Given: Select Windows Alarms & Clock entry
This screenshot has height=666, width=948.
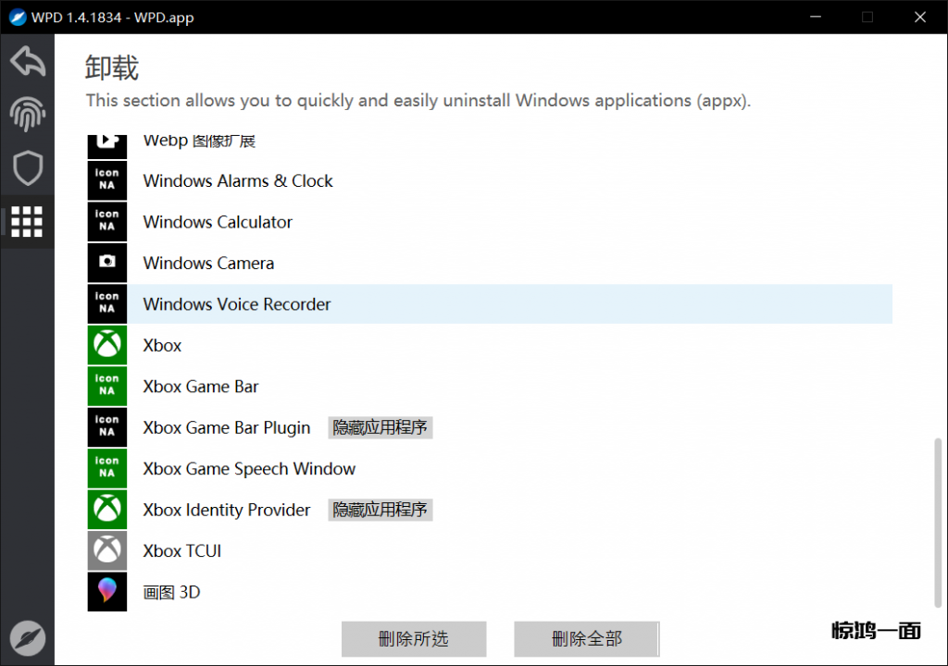Looking at the screenshot, I should 238,181.
